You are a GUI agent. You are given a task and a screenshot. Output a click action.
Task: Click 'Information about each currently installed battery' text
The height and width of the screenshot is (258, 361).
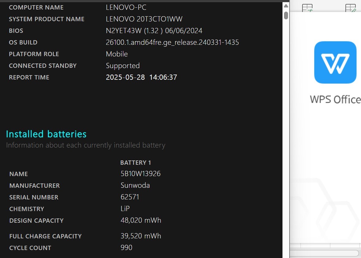click(x=86, y=145)
